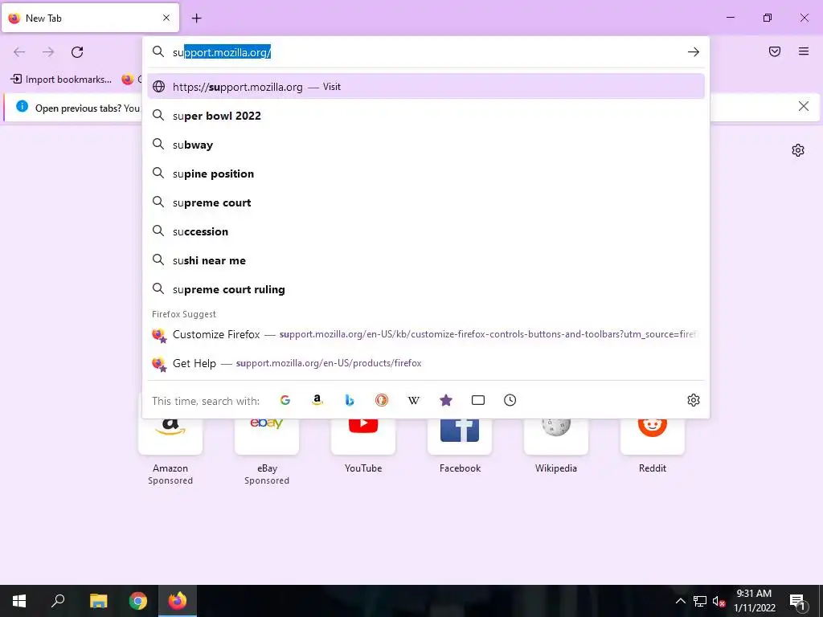Open the network tray icon

click(x=700, y=601)
